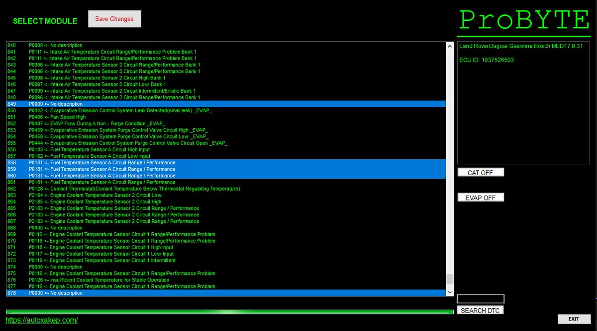Click the Save Changes button

(114, 19)
